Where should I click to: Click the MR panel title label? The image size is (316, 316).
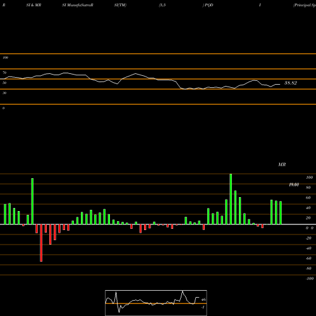tap(282, 164)
